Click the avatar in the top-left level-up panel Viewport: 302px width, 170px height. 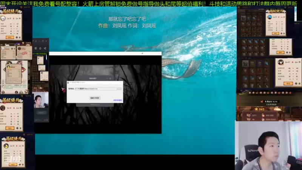pyautogui.click(x=3, y=18)
